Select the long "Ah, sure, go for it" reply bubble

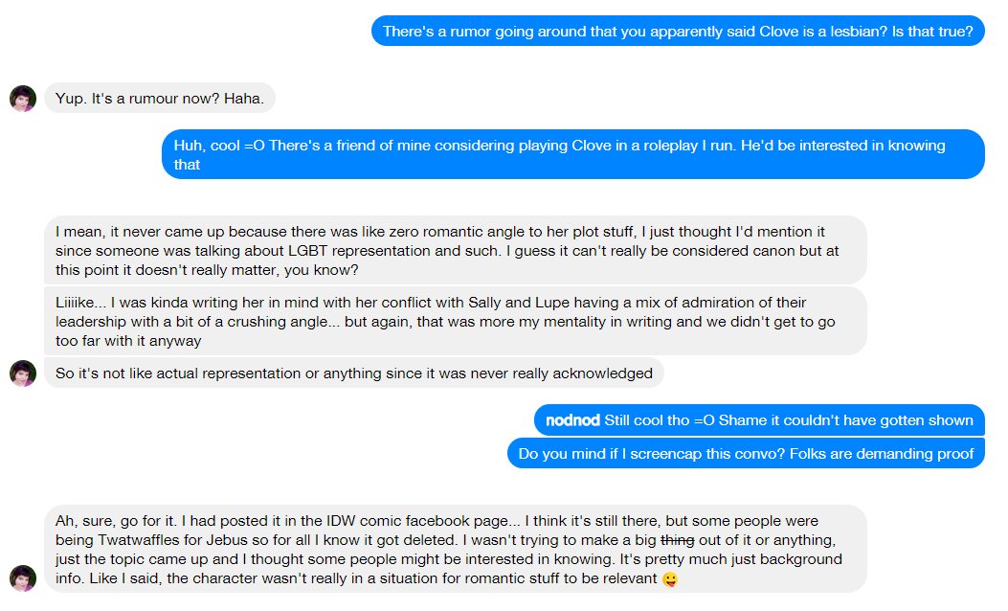(456, 550)
